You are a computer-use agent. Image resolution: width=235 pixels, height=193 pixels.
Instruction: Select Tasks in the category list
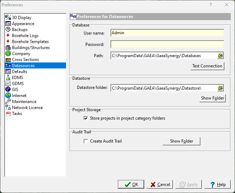coord(17,114)
